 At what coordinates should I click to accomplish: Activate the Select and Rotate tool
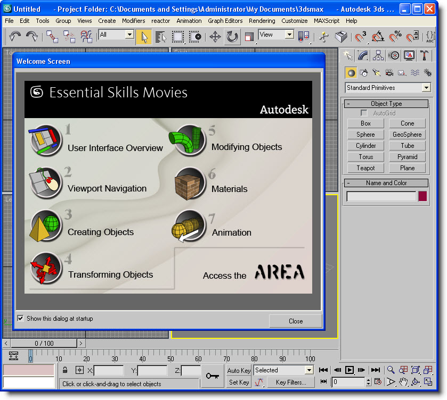[x=232, y=36]
